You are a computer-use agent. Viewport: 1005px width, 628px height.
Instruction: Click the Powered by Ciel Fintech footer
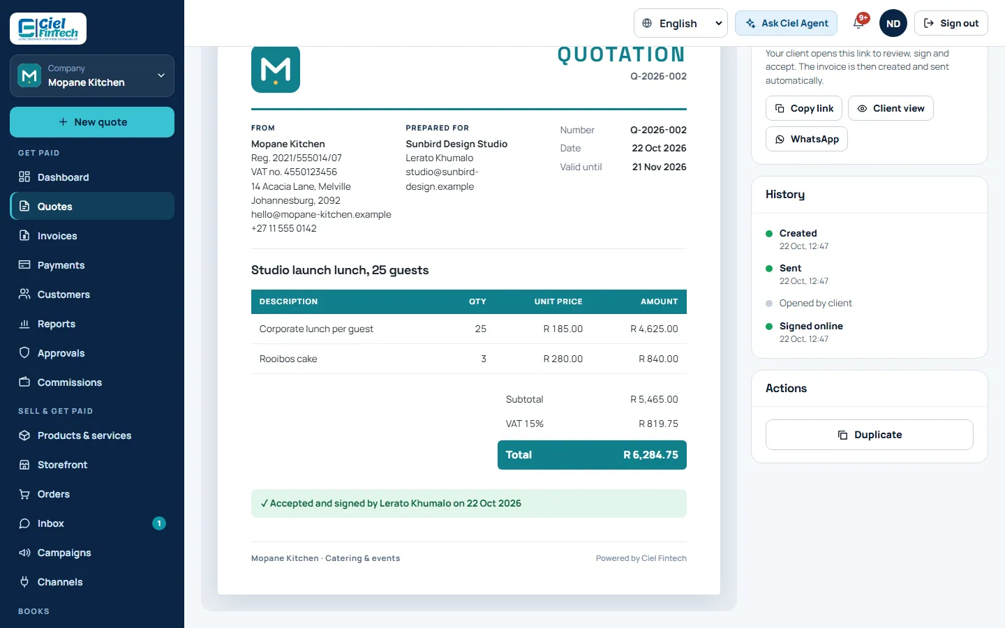641,558
